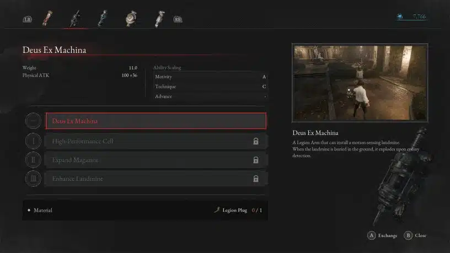Click the RB shoulder button icon

coord(178,19)
